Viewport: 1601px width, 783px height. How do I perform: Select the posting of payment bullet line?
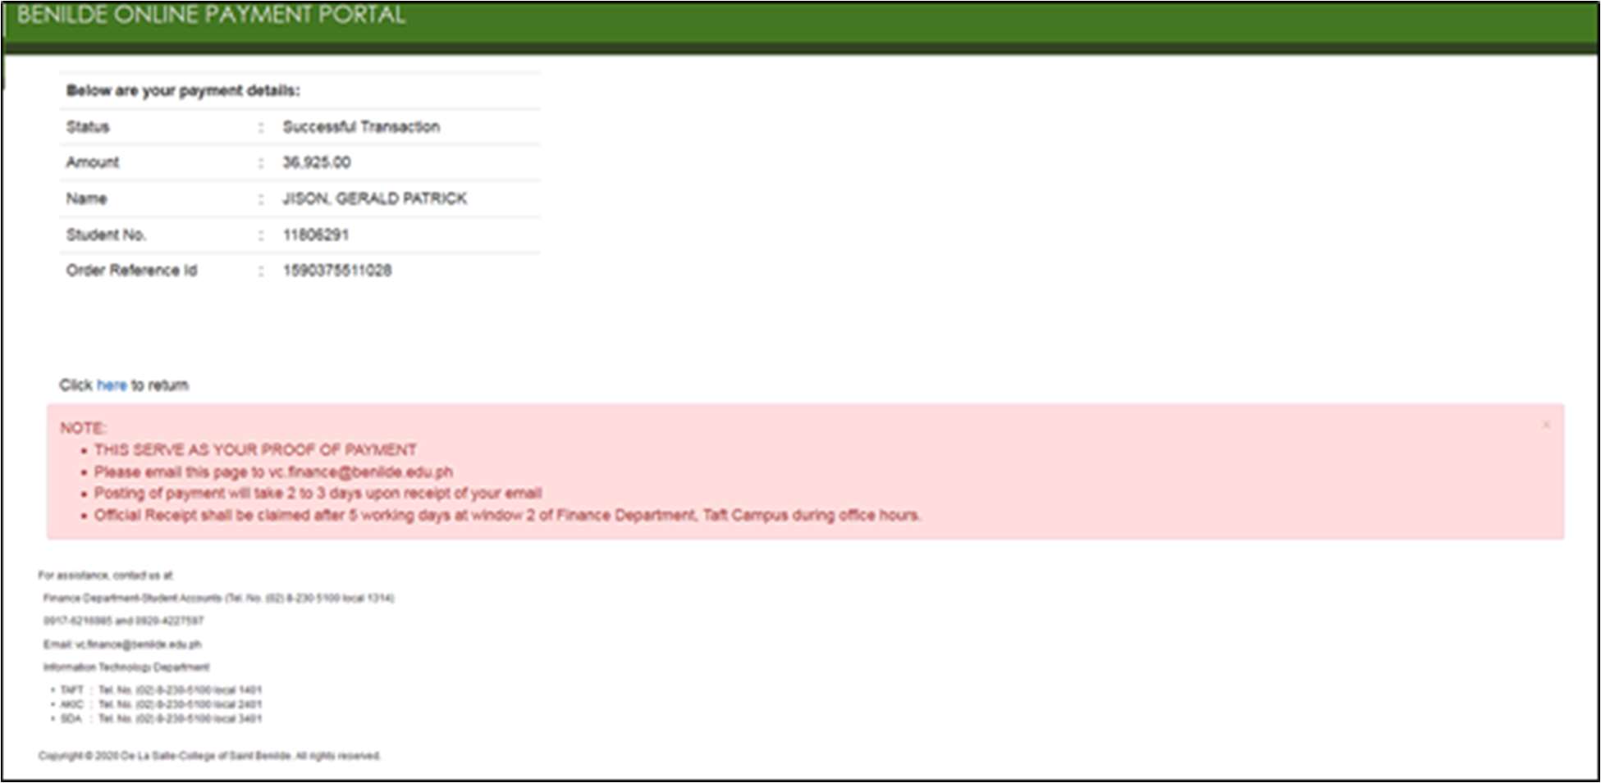[318, 494]
